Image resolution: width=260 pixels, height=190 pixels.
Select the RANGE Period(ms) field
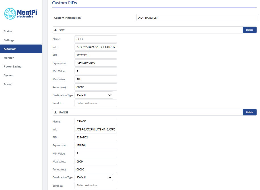click(96, 169)
